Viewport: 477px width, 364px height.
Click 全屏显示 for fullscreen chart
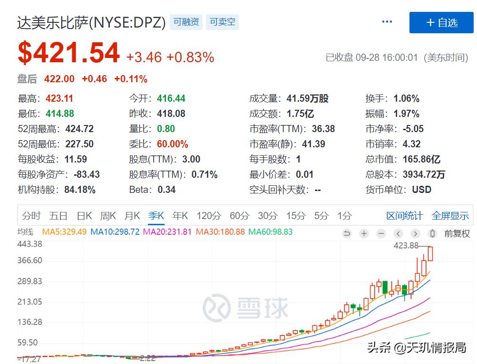450,216
